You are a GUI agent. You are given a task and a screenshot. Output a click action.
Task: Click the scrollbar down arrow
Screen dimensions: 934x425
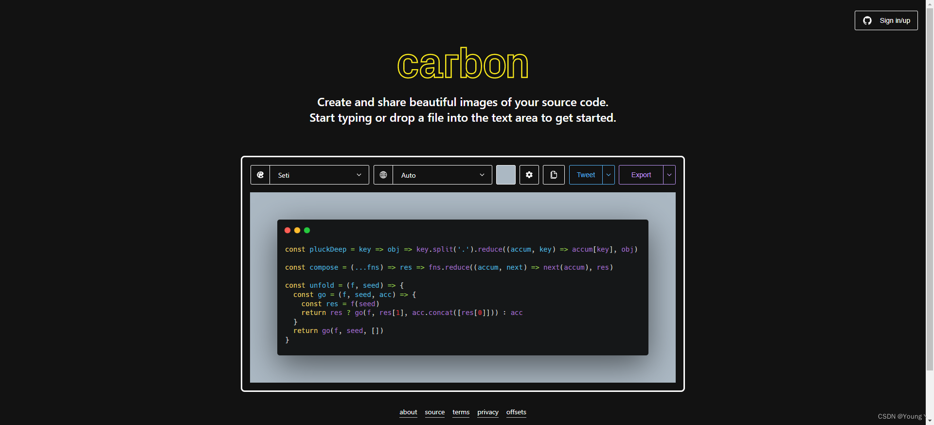click(930, 421)
